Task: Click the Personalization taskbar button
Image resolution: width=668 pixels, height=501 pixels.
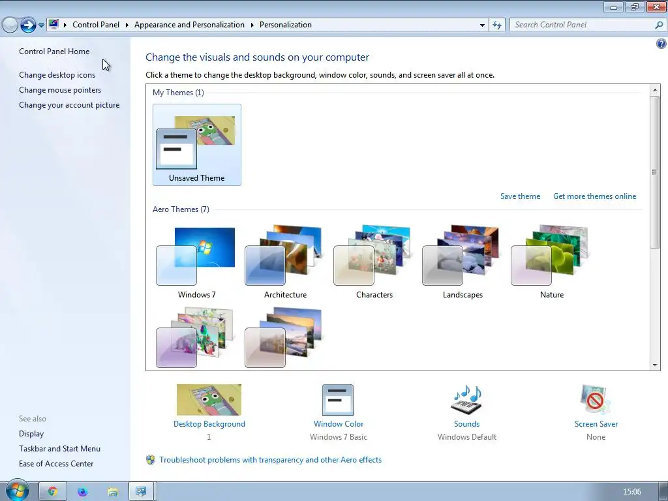Action: click(141, 492)
